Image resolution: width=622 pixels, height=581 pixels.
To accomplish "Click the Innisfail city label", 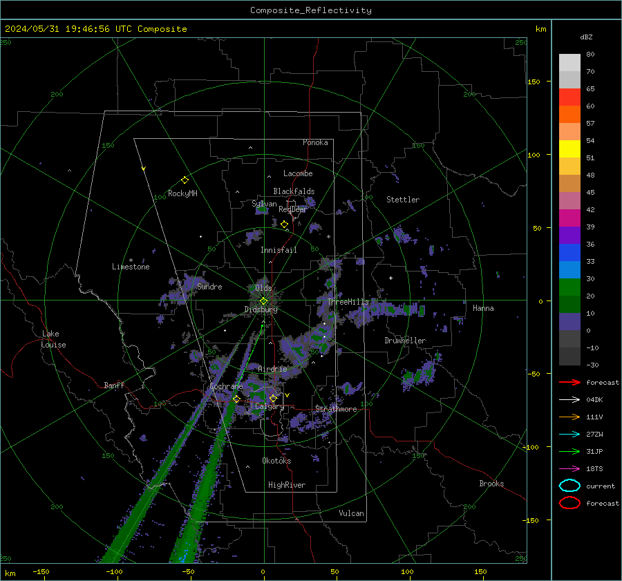I will [x=279, y=250].
